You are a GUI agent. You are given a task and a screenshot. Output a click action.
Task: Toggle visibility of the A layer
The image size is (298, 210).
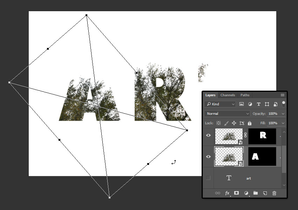click(x=208, y=156)
